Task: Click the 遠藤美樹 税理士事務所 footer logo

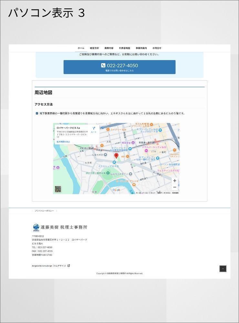Action: click(x=60, y=227)
